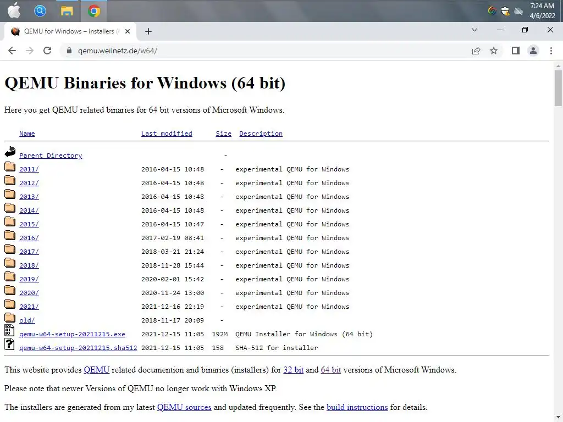Viewport: 563px width, 422px height.
Task: Bookmark this page with the star icon
Action: point(494,51)
